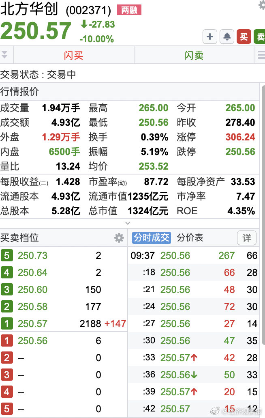265x418 pixels.
Task: Open the hamburger menu beside 闪卖
Action: pos(261,55)
